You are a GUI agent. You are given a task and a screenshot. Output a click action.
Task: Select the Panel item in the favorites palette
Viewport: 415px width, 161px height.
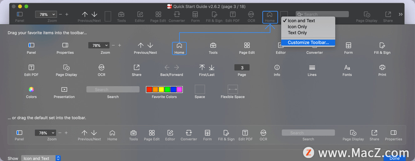[31, 48]
